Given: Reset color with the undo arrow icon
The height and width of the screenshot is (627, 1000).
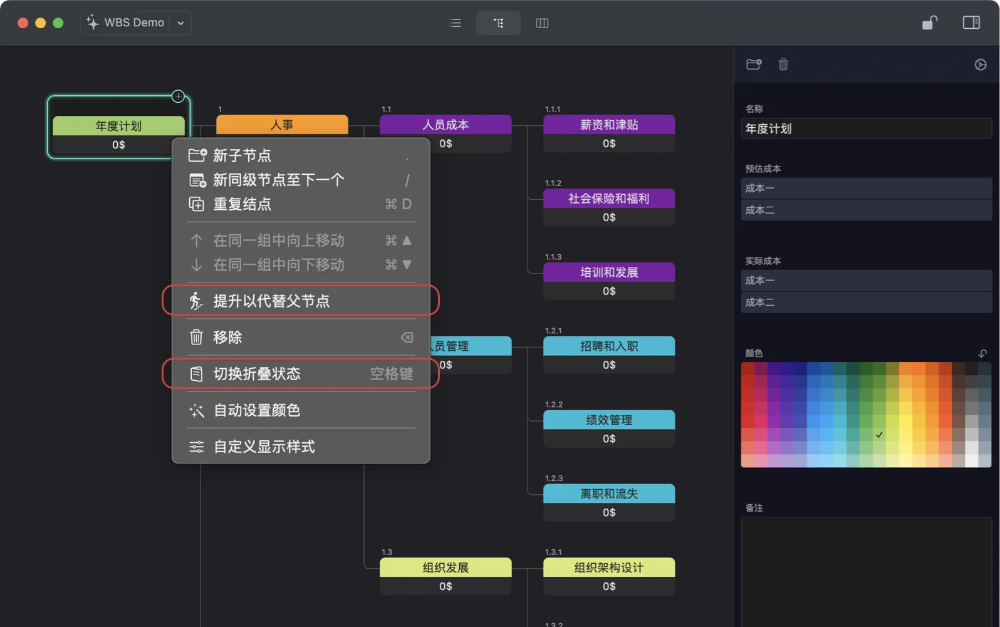Looking at the screenshot, I should coord(982,353).
